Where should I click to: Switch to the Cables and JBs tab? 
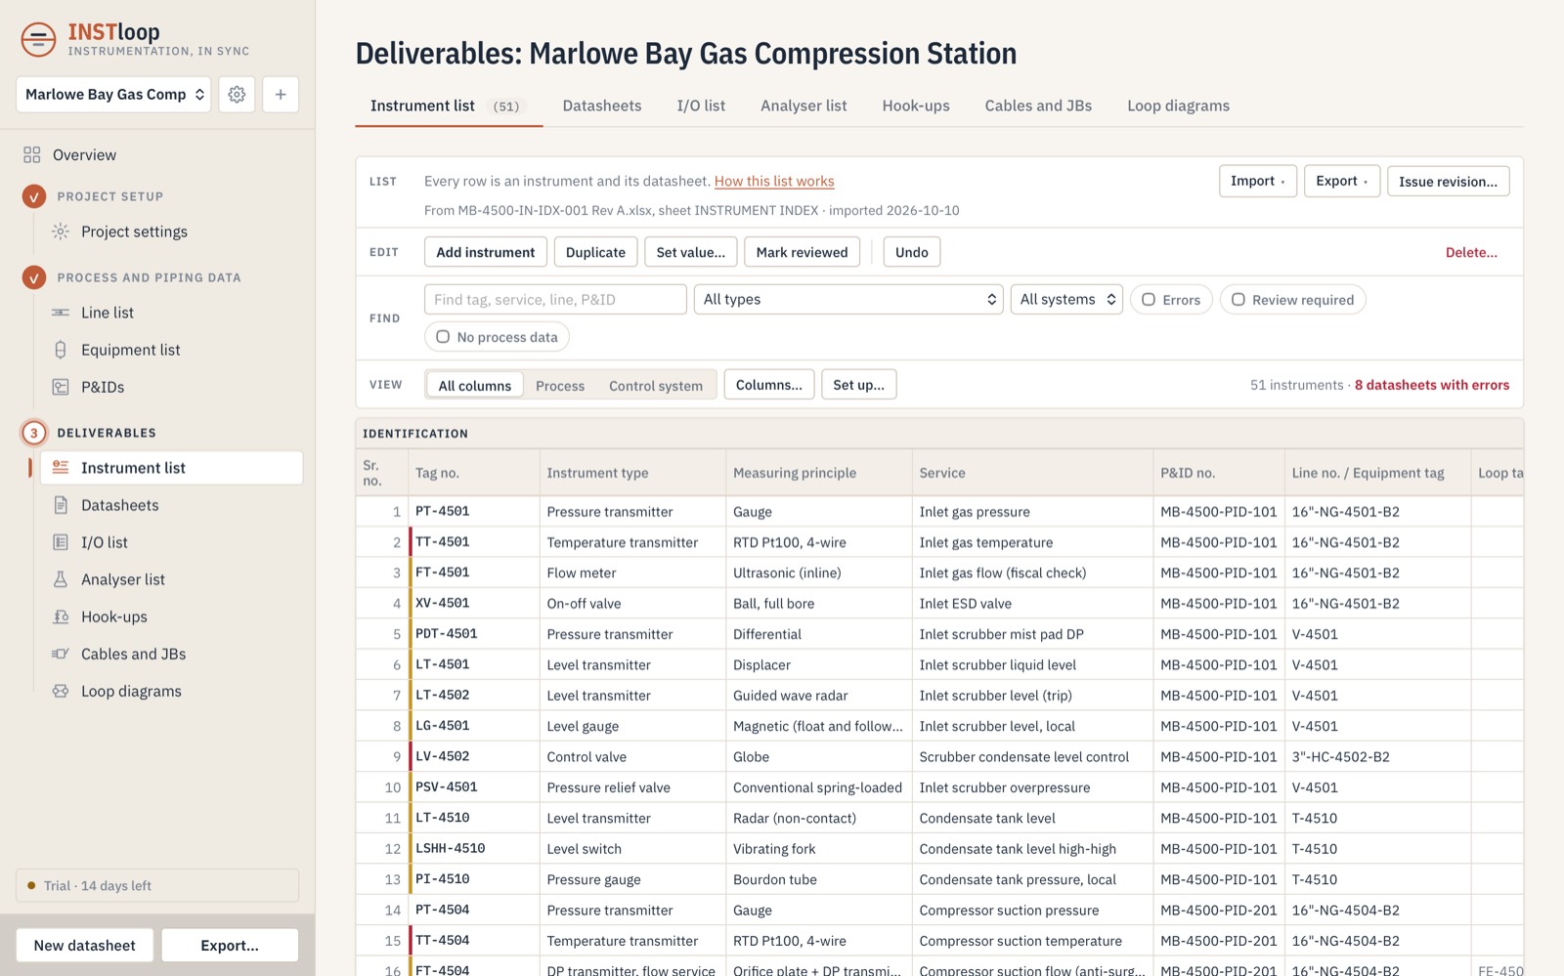coord(1038,106)
